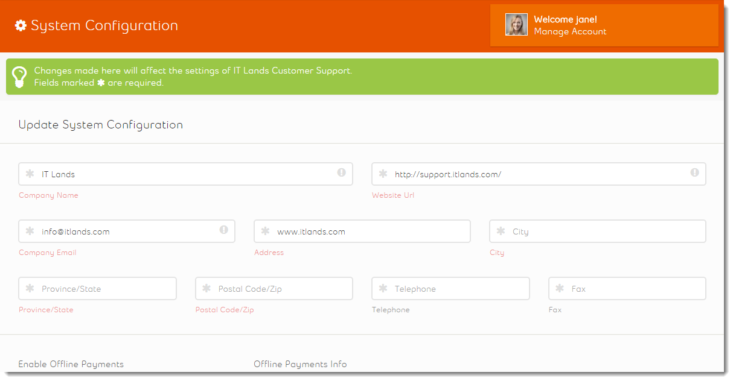
Task: Focus the empty City input field
Action: (598, 231)
